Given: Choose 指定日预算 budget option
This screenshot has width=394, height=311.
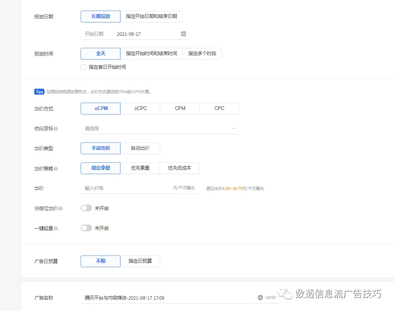Looking at the screenshot, I should click(140, 261).
